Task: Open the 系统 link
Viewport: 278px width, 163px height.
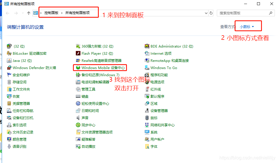Action: [x=154, y=132]
